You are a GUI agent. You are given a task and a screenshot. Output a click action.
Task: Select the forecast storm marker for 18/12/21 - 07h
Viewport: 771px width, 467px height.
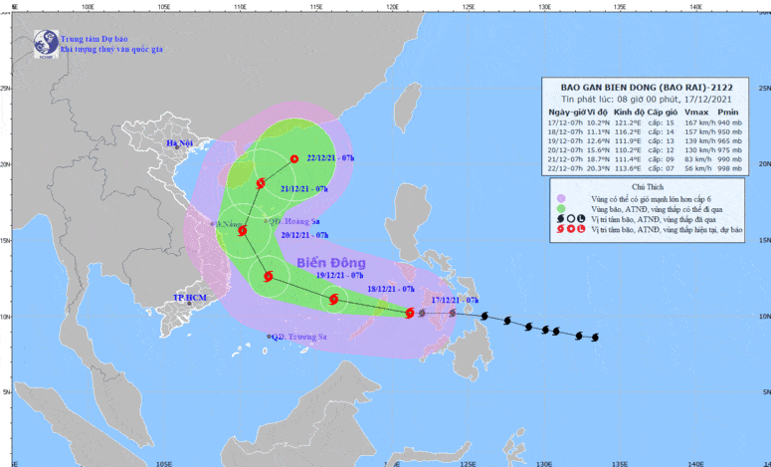(x=334, y=300)
